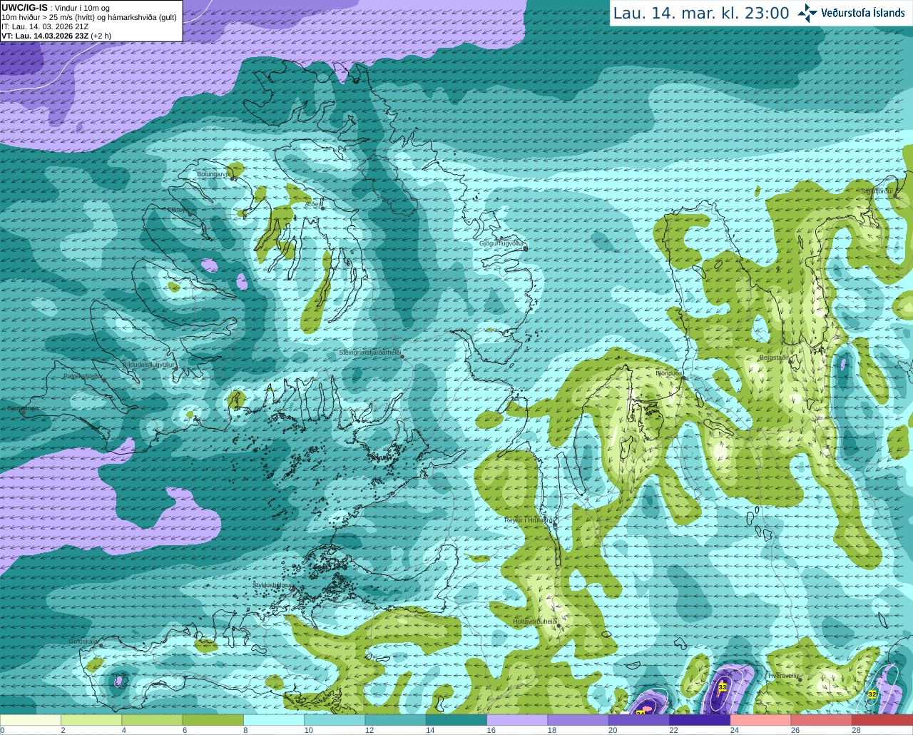Click the Blönduós station label

(668, 373)
